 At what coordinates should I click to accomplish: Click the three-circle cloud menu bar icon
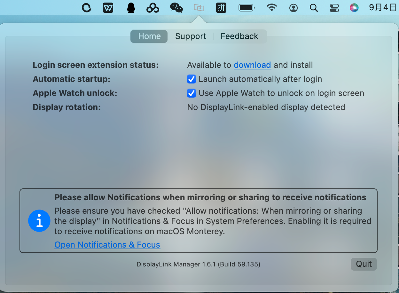coord(153,8)
